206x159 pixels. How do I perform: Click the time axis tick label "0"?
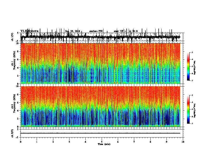pos(21,142)
